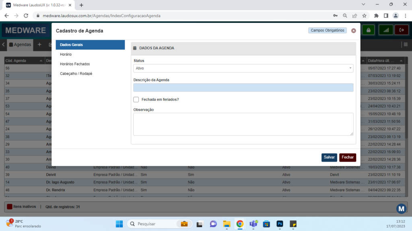Sort by the Cód. Agenda column arrow
This screenshot has width=412, height=231.
click(x=41, y=61)
